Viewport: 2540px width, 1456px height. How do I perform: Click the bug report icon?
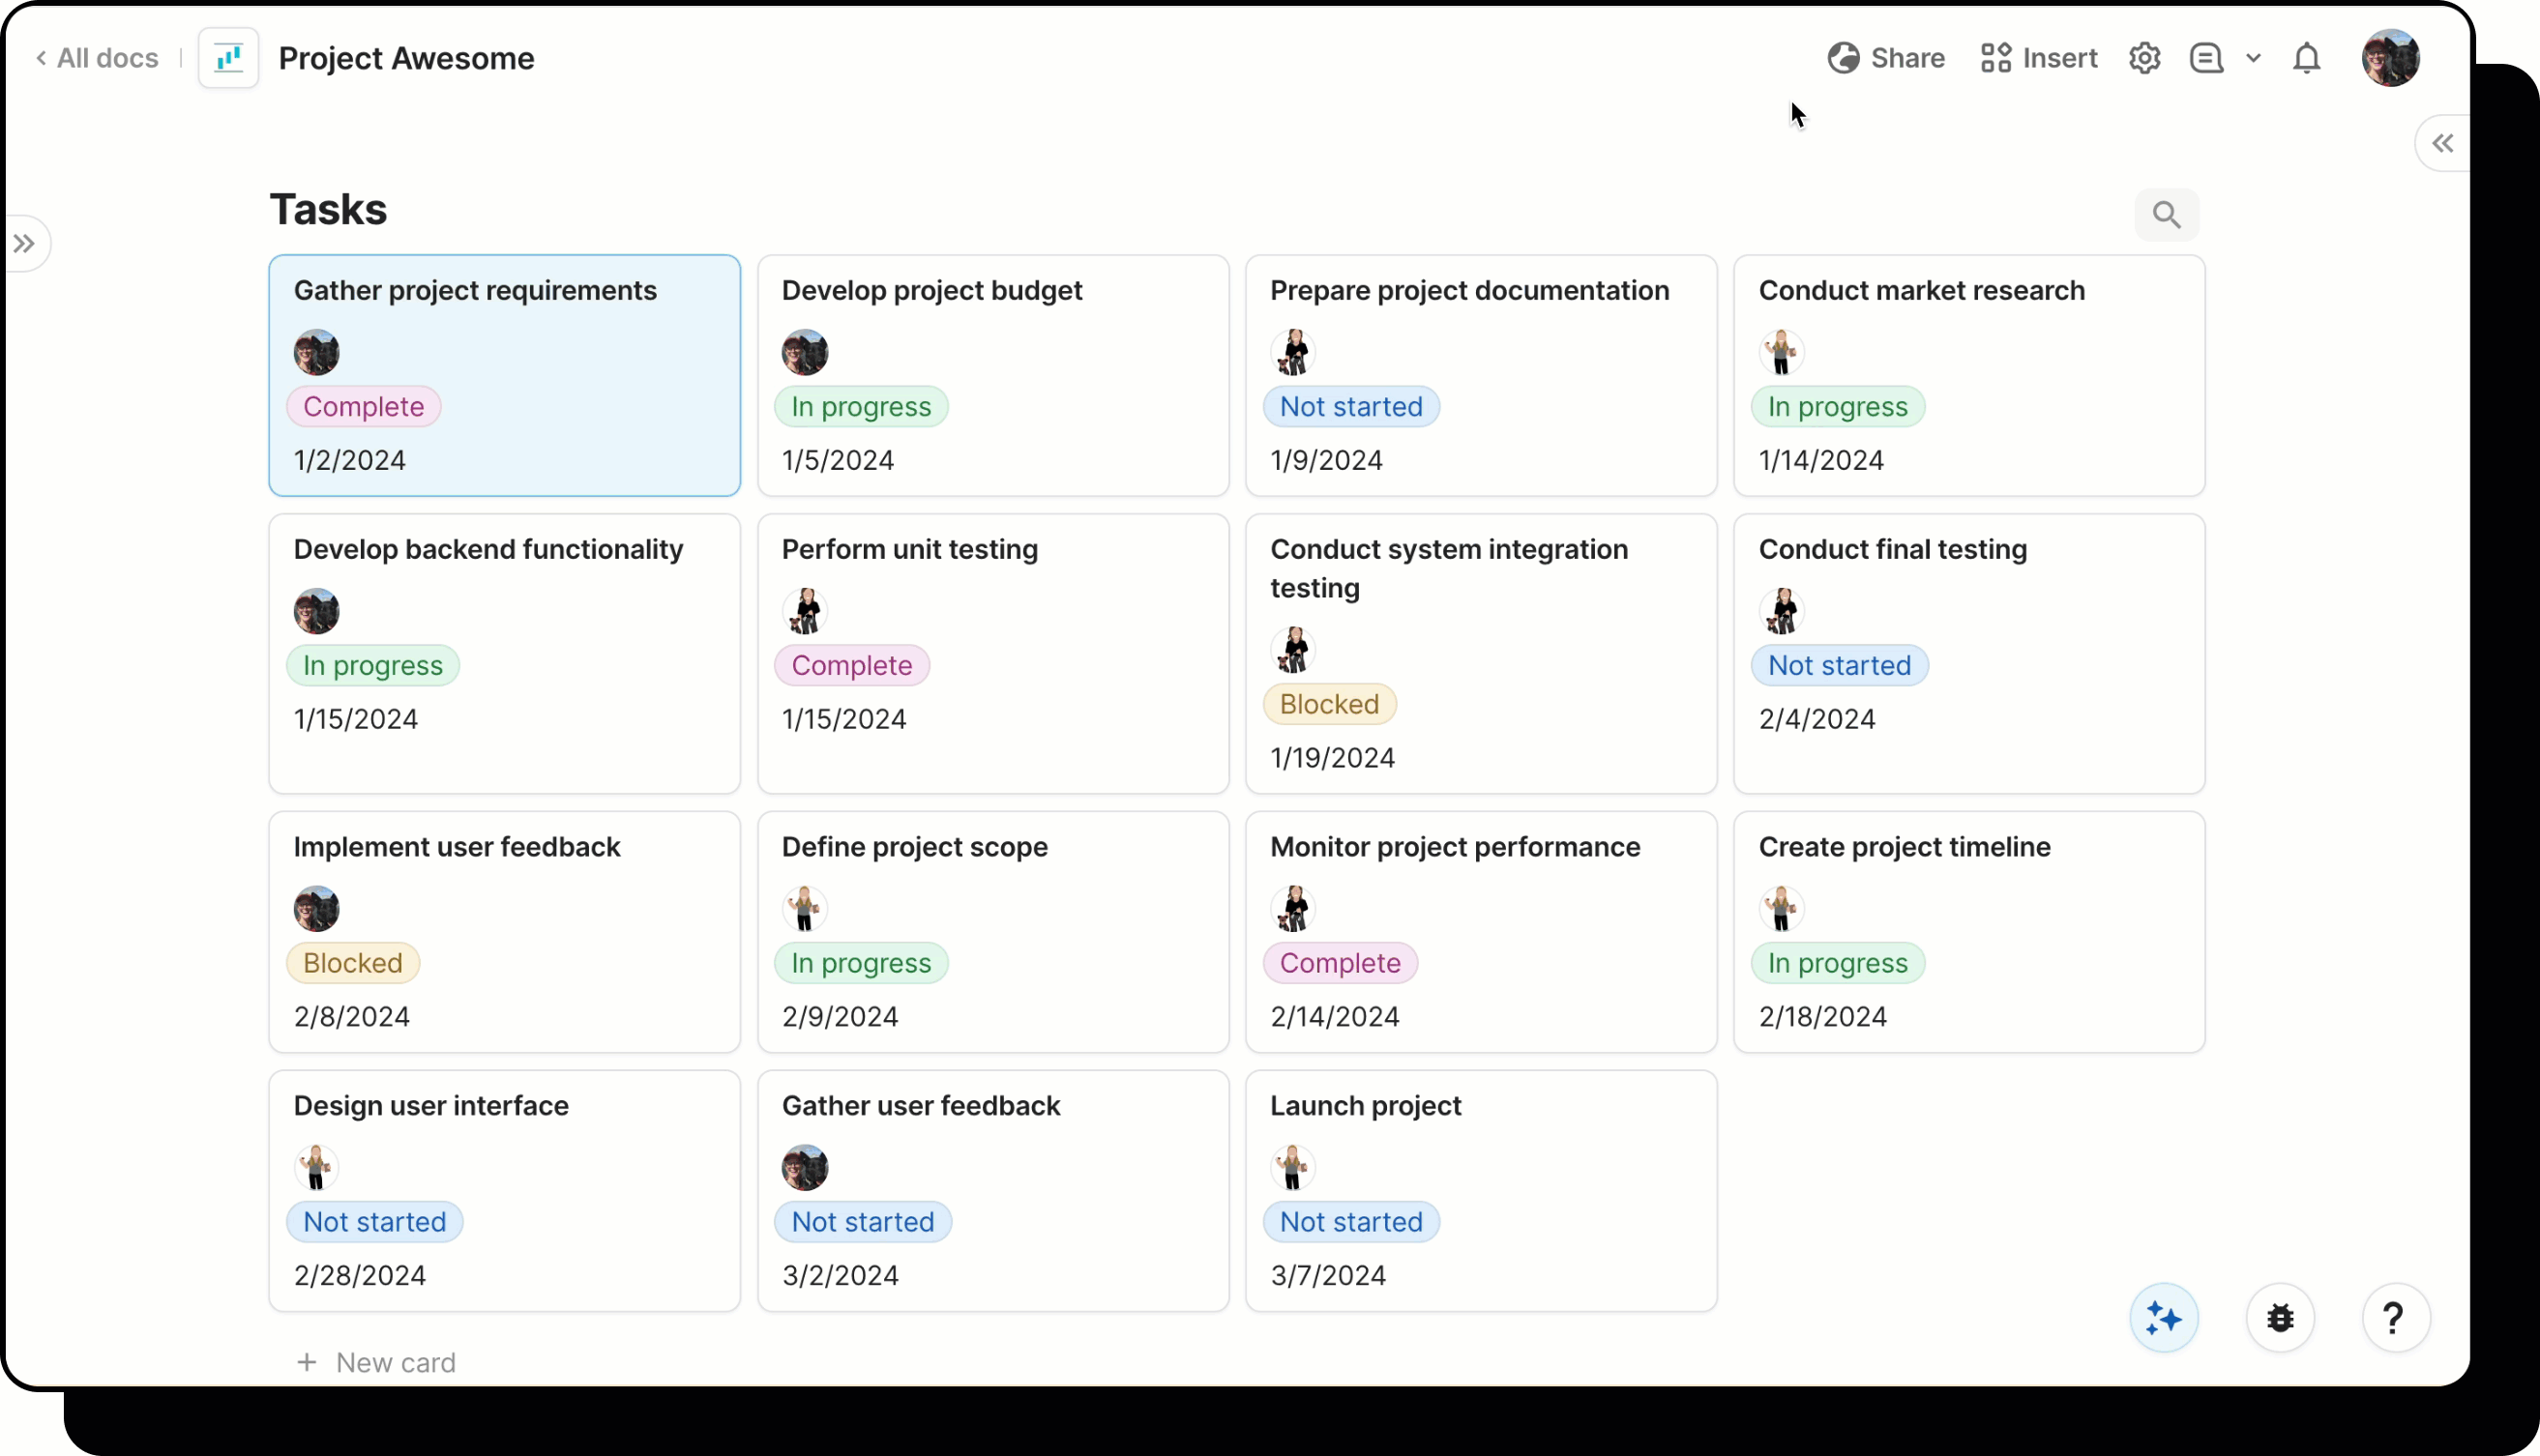click(2280, 1318)
